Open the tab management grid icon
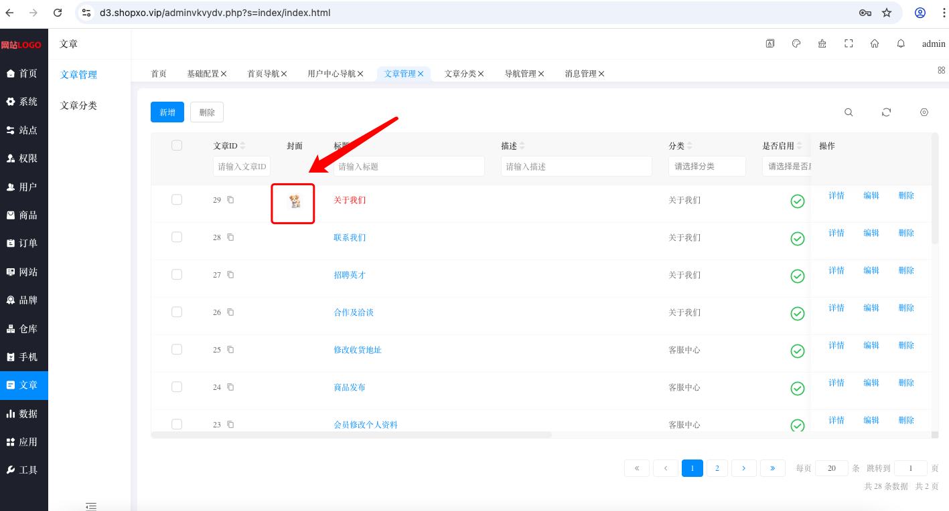 [941, 70]
